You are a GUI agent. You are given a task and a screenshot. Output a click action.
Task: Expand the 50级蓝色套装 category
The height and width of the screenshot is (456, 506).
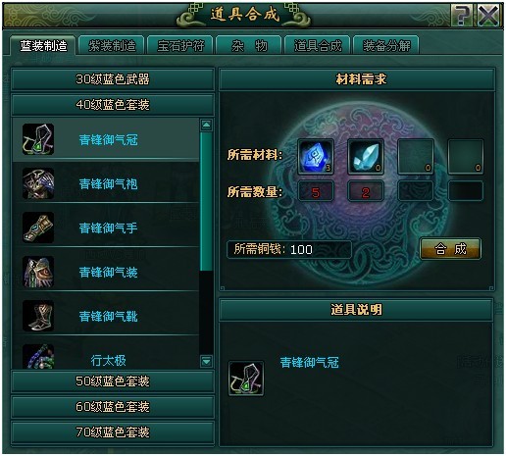point(113,381)
